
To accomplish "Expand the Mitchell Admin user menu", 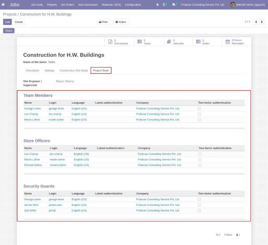I will (x=247, y=5).
